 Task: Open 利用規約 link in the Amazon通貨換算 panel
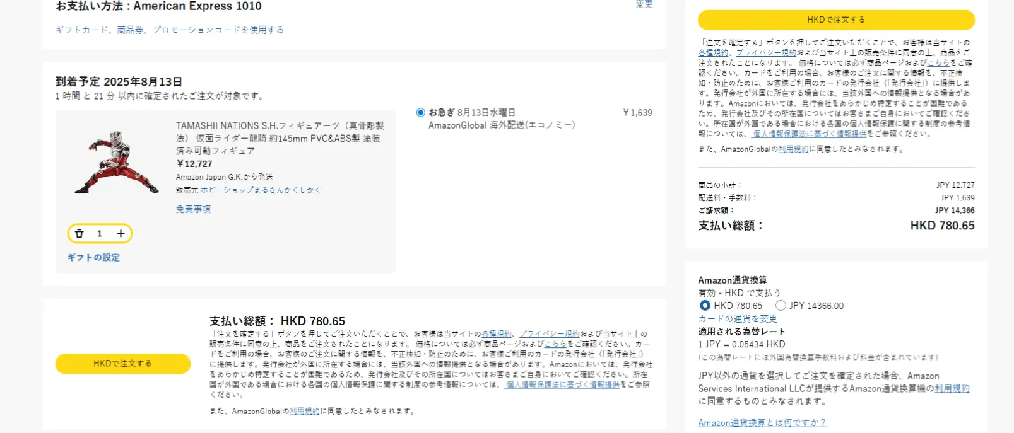pyautogui.click(x=952, y=389)
